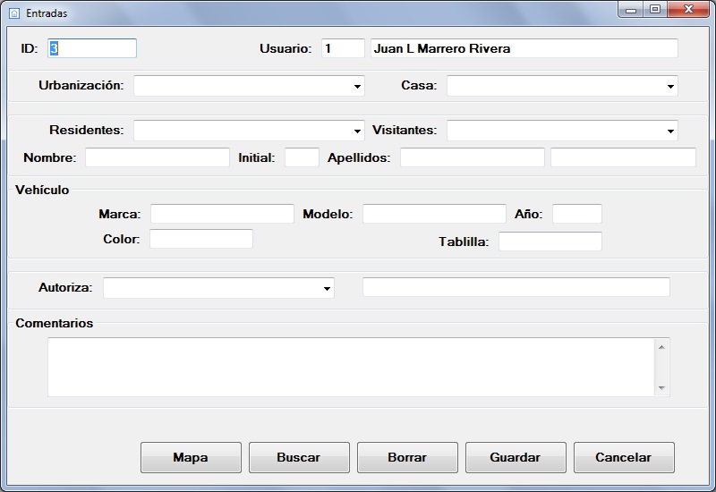Save the entry with Guardar
This screenshot has width=716, height=492.
[x=516, y=457]
